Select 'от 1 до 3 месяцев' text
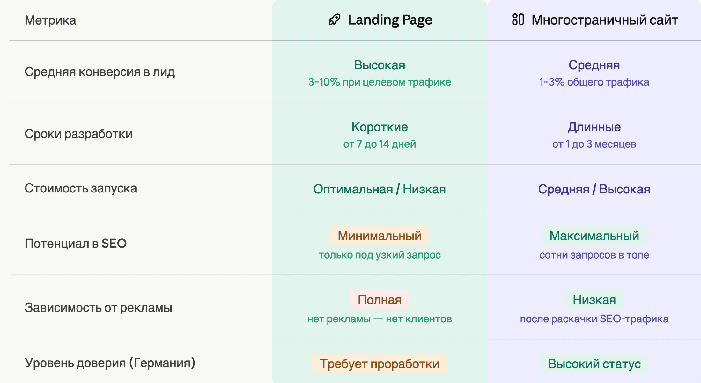 tap(594, 144)
